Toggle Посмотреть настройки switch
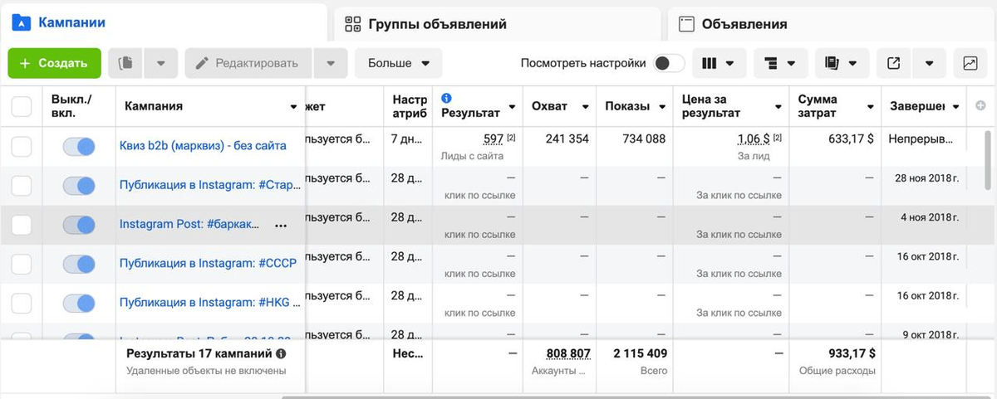The width and height of the screenshot is (997, 399). pos(669,63)
